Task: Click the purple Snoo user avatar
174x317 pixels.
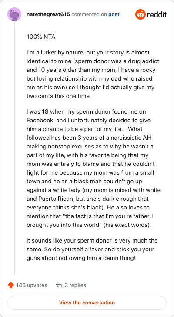Action: [x=14, y=14]
